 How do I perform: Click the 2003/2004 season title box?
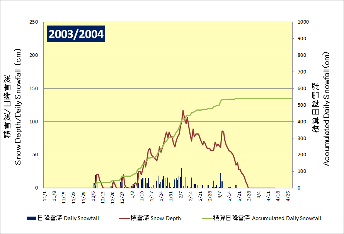[x=76, y=34]
